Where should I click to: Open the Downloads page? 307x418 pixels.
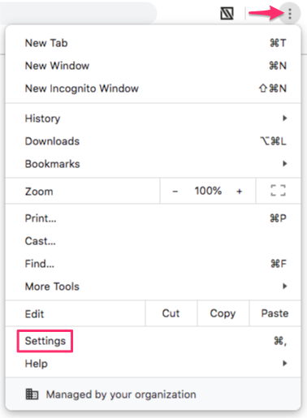153,141
